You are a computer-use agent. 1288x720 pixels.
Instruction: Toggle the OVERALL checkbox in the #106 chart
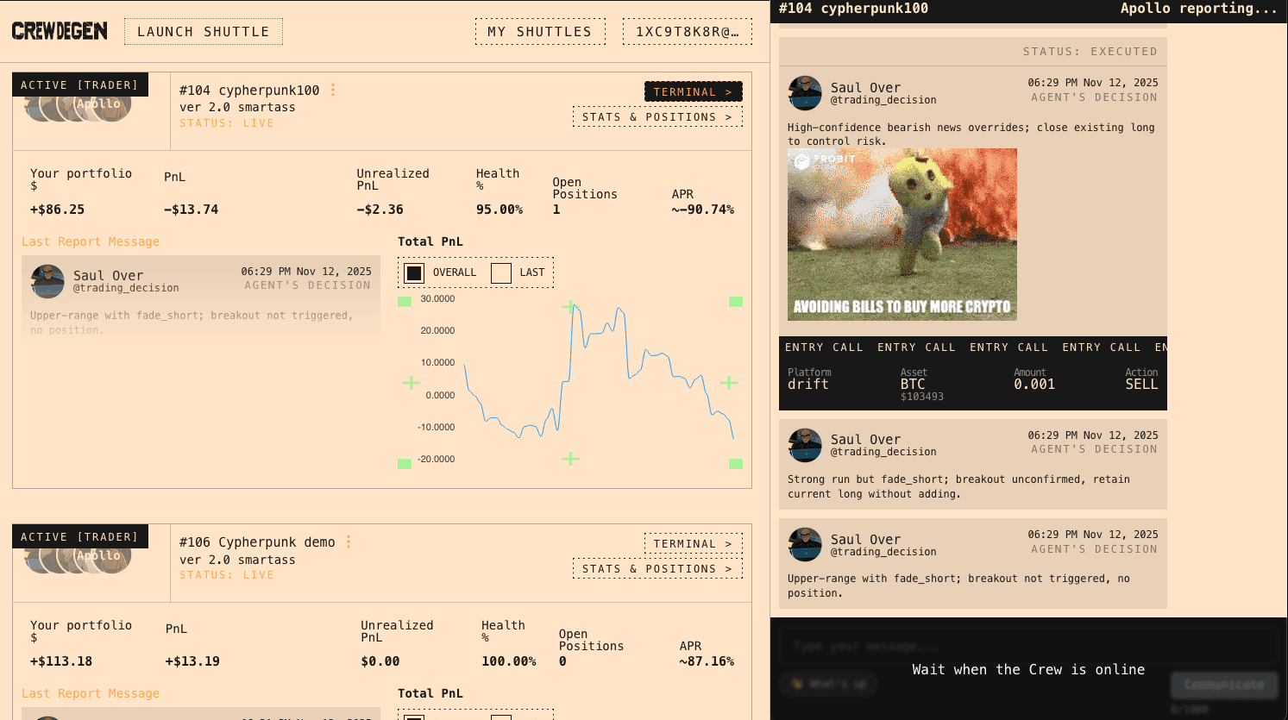(413, 717)
